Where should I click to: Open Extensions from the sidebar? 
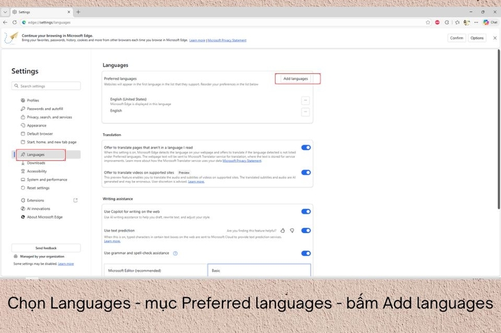pyautogui.click(x=35, y=201)
